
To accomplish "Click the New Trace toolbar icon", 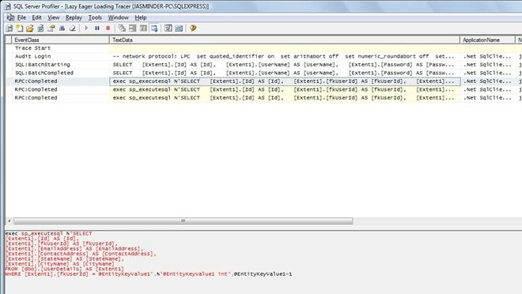I will coord(9,28).
